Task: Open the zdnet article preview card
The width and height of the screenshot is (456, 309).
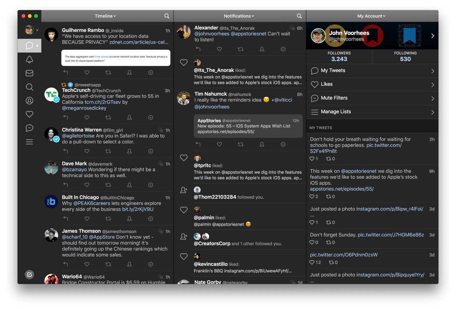Action: (116, 58)
